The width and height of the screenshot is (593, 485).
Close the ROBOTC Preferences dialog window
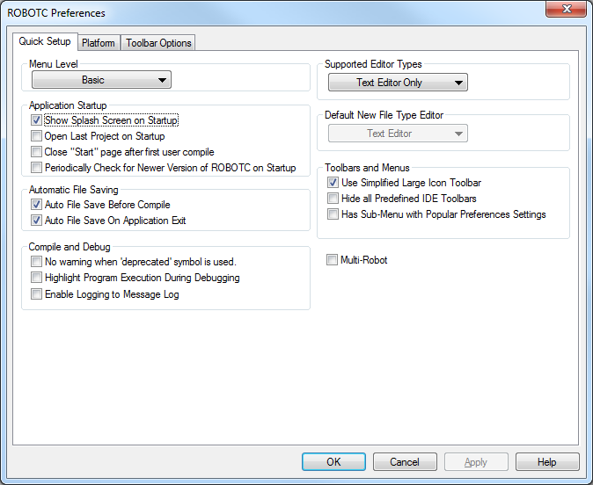click(566, 11)
